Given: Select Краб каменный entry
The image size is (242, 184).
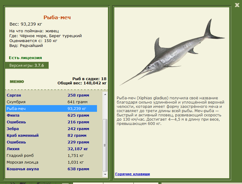Looking at the screenshot, I should click(x=51, y=136).
